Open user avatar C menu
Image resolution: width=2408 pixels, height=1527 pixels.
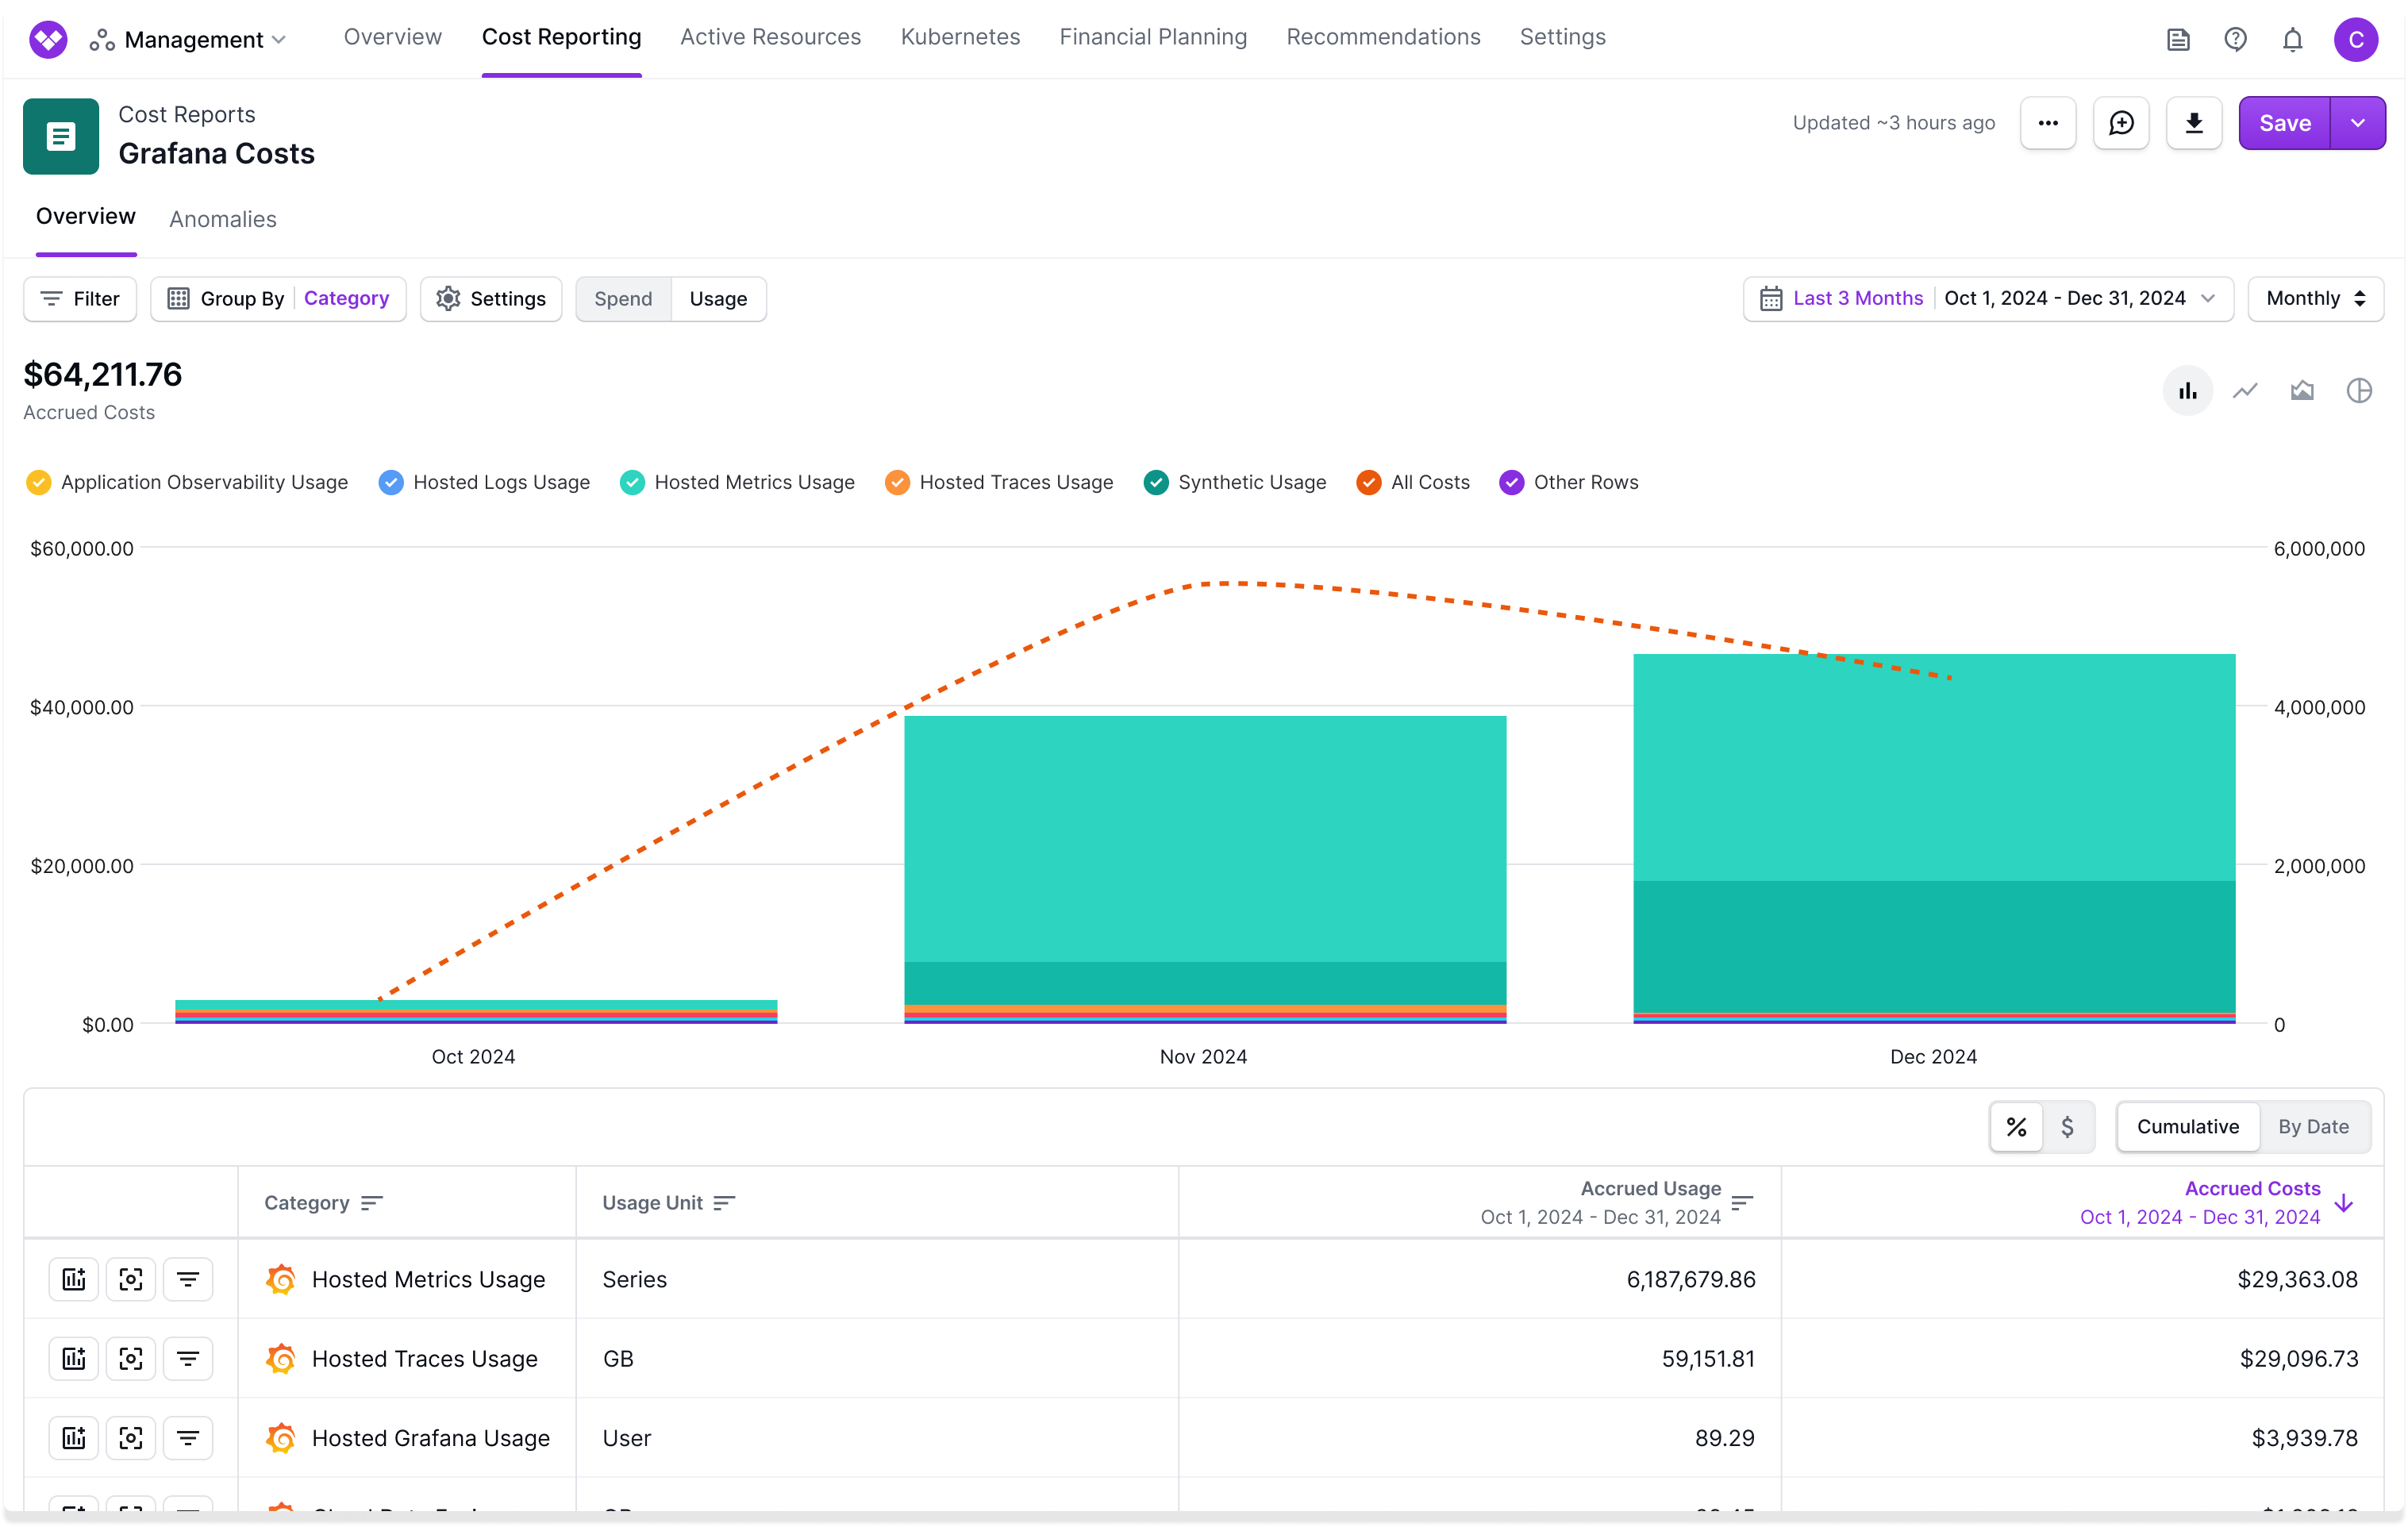pos(2356,39)
